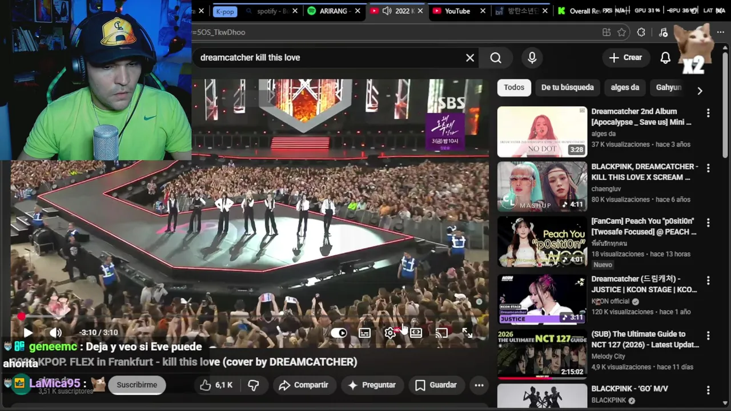The width and height of the screenshot is (731, 411).
Task: Click the Compartir button
Action: [x=303, y=385]
